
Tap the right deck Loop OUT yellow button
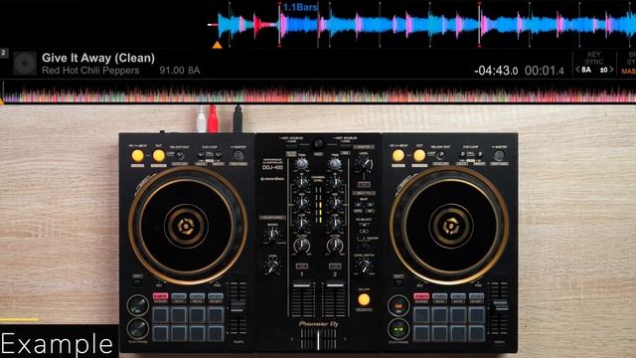pos(419,155)
